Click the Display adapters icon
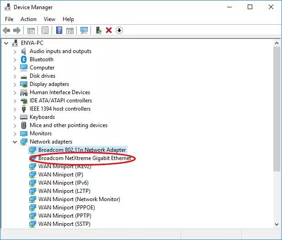This screenshot has width=282, height=240. click(24, 84)
